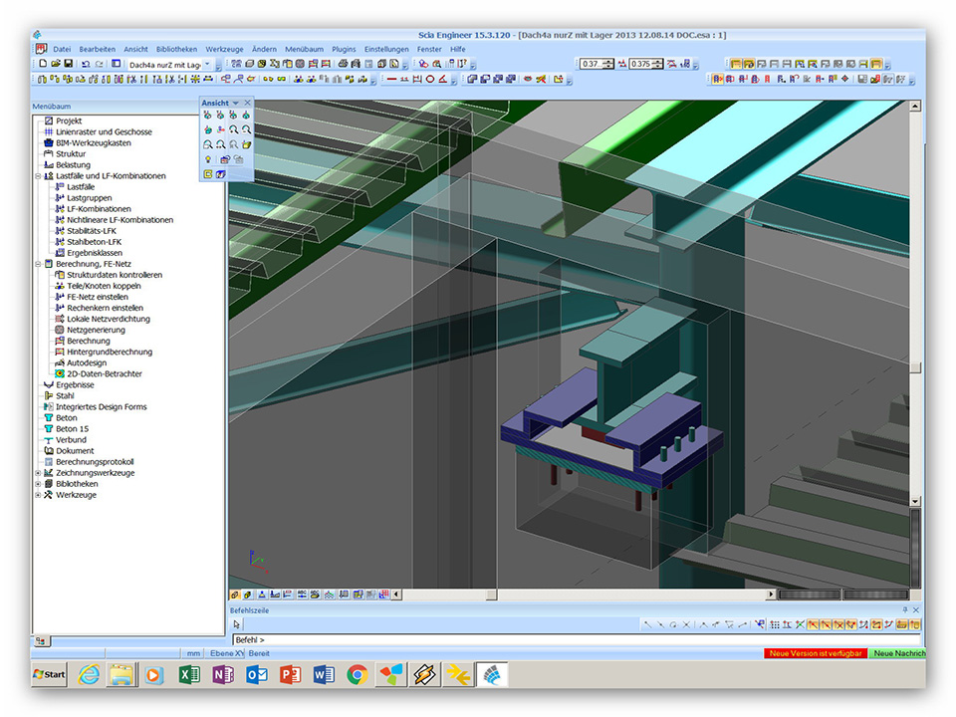Collapse the Berechnung, FE-Netz tree node
Viewport: 956px width, 717px height.
38,264
